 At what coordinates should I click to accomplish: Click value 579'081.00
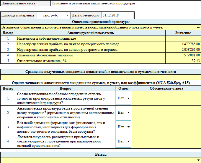click(x=192, y=55)
